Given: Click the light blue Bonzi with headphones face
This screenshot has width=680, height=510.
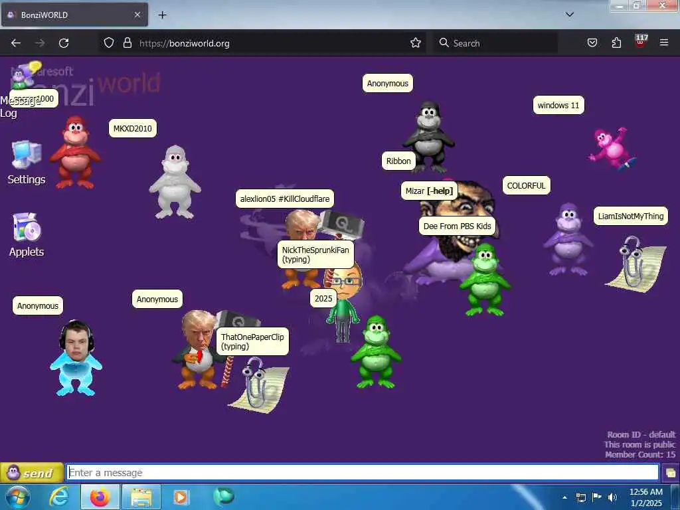Looking at the screenshot, I should pos(76,358).
